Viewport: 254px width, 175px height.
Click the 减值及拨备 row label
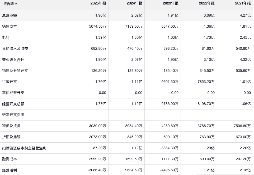point(11,126)
